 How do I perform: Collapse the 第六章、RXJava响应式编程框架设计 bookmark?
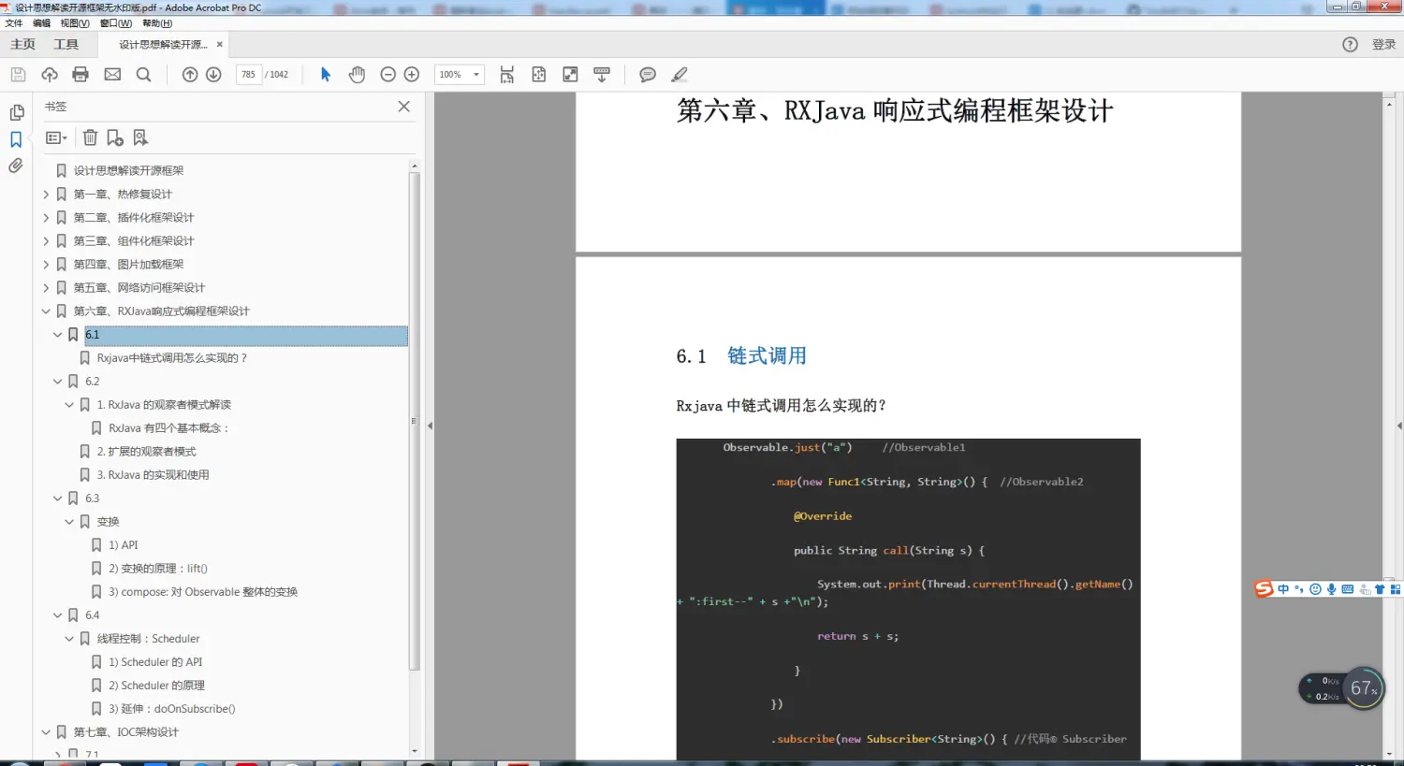(46, 311)
